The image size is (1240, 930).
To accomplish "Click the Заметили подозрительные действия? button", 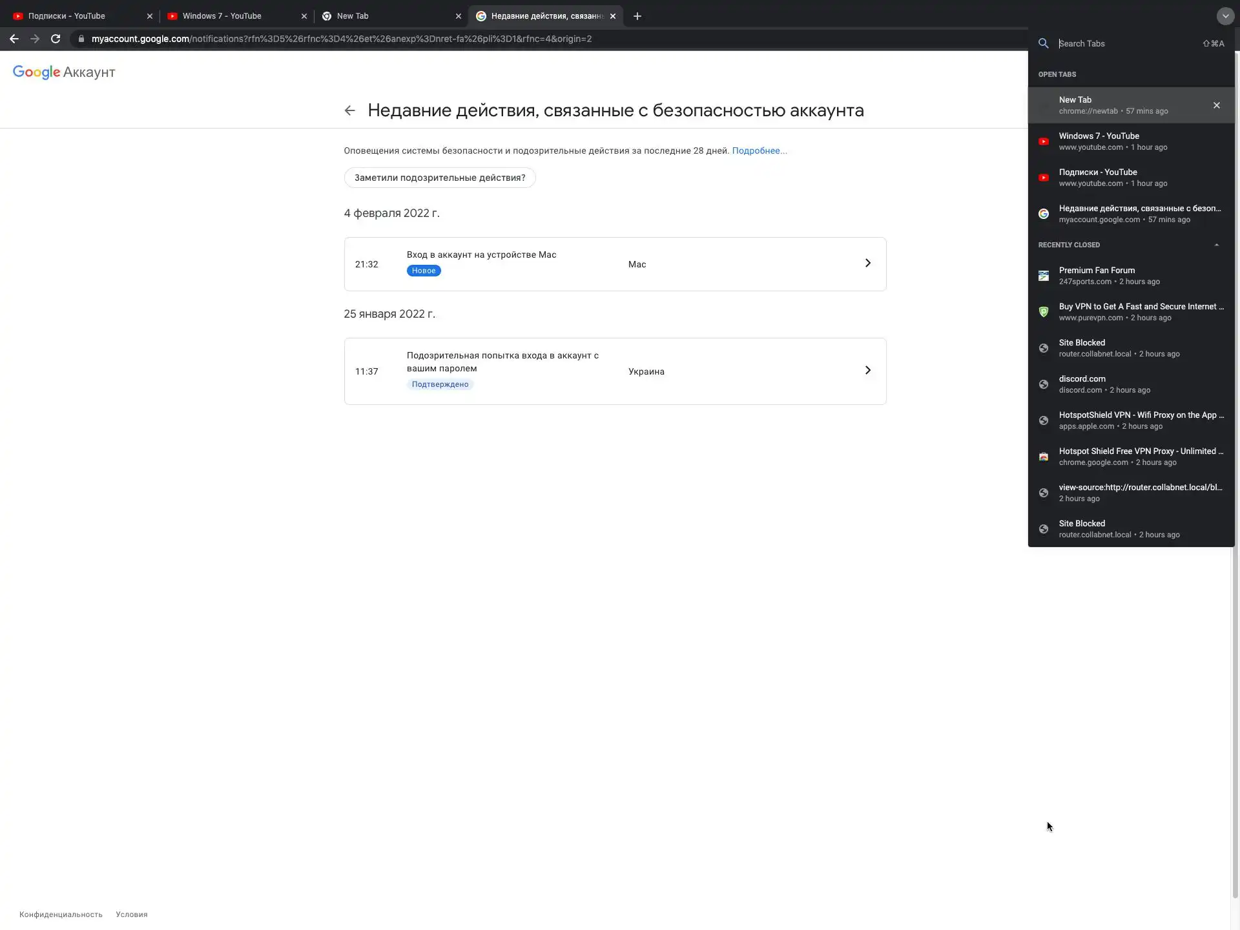I will 440,178.
